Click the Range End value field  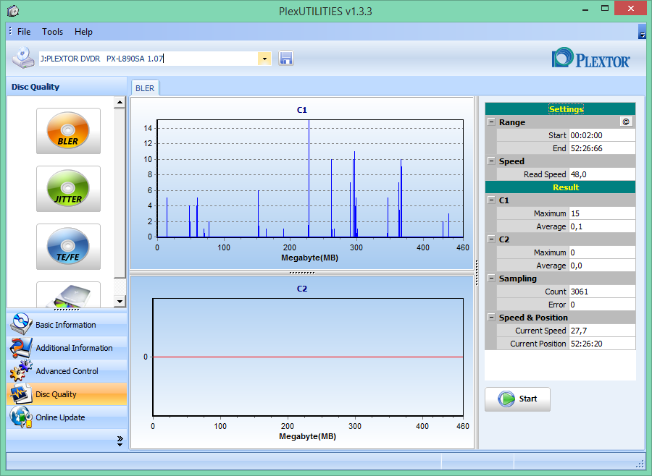point(602,148)
